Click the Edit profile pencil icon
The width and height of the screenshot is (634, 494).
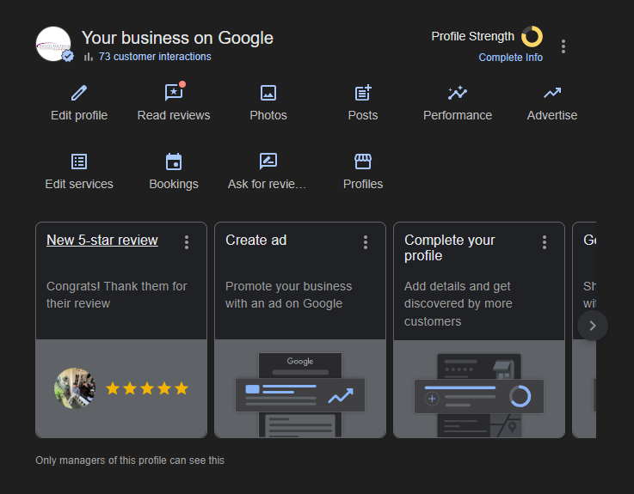pyautogui.click(x=79, y=93)
